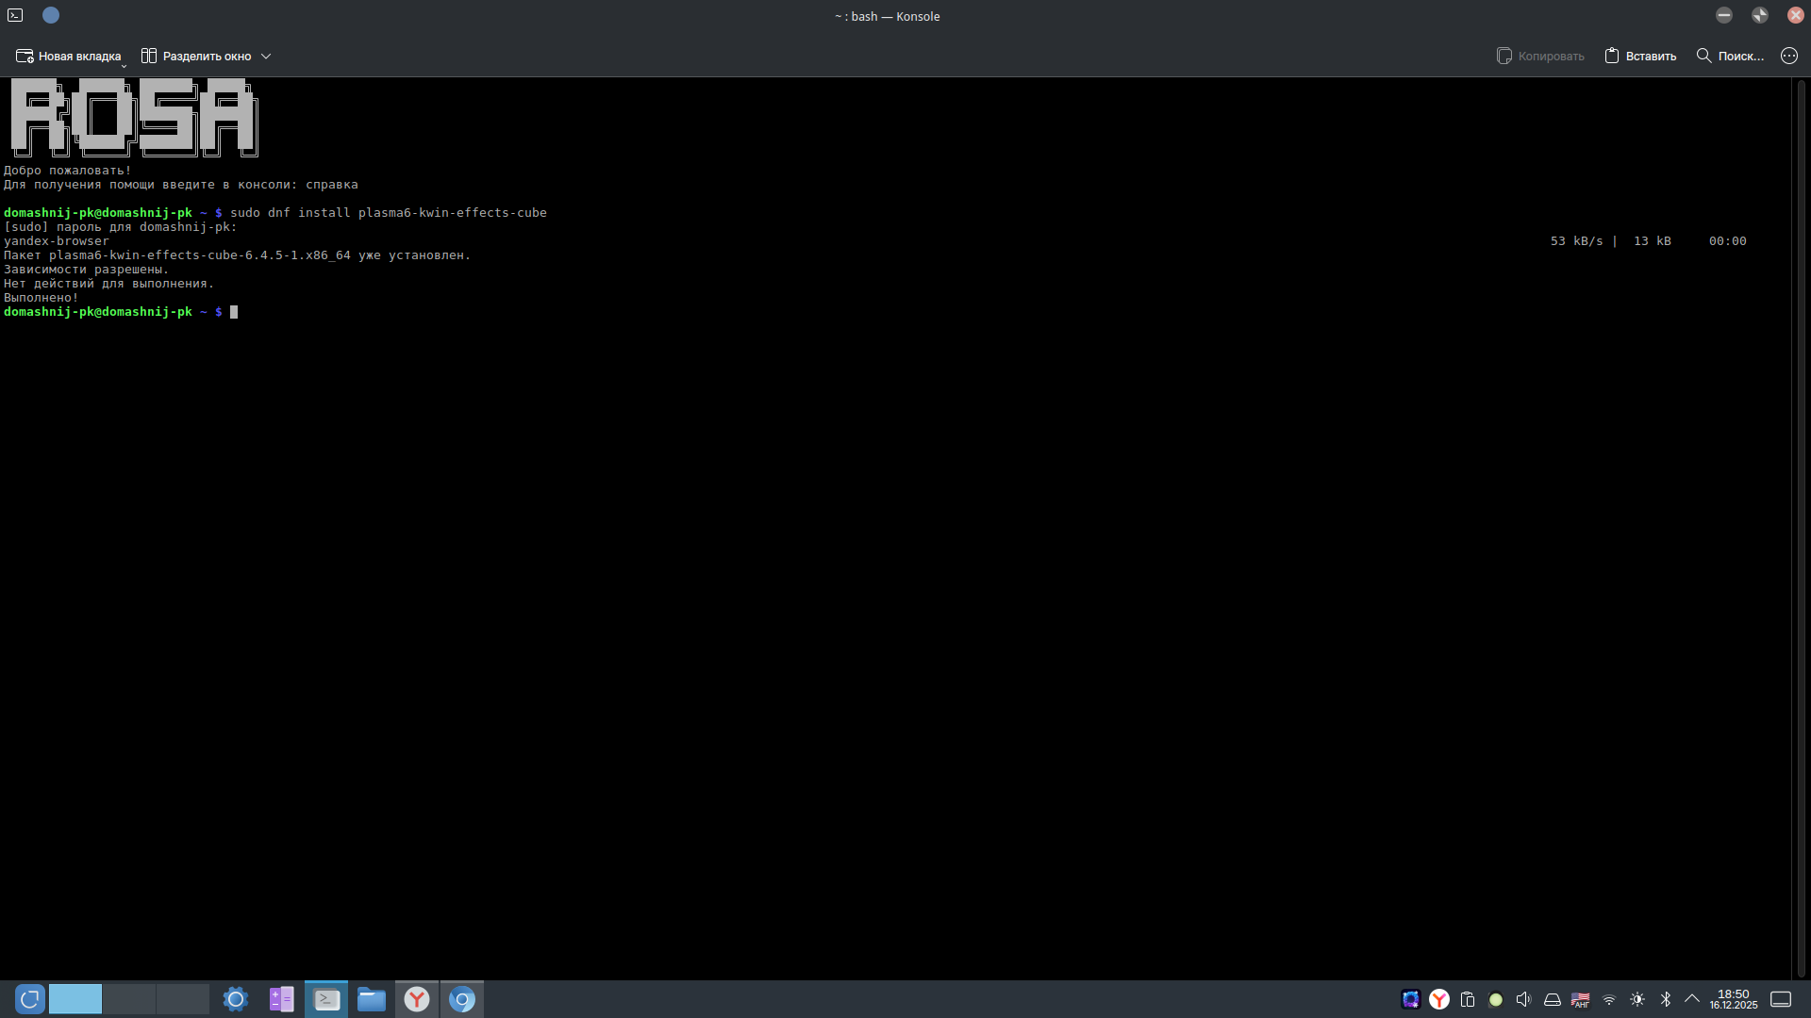Open the Bluetooth tray icon

(1665, 999)
